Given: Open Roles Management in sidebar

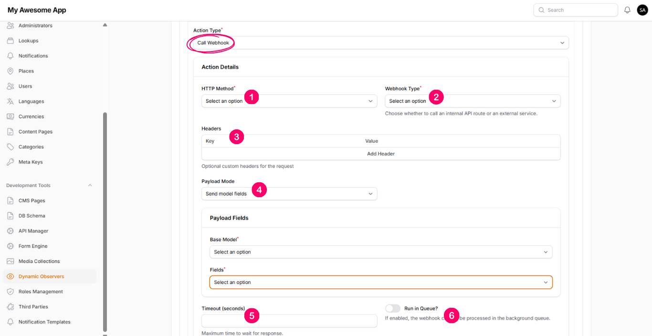Looking at the screenshot, I should [x=41, y=292].
